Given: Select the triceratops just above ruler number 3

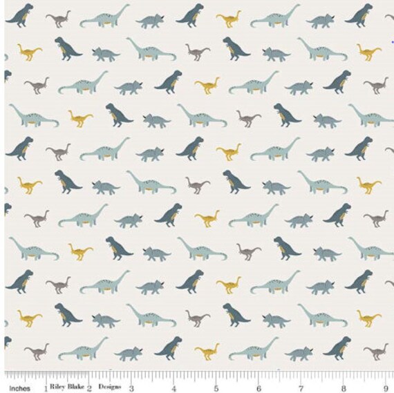Looking at the screenshot, I should point(129,354).
